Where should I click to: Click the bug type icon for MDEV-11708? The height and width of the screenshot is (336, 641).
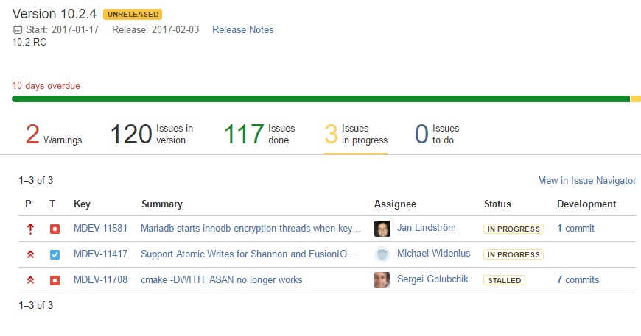[55, 281]
